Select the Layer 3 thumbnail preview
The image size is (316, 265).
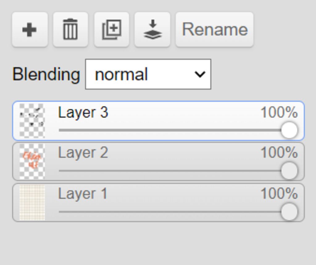coord(32,121)
